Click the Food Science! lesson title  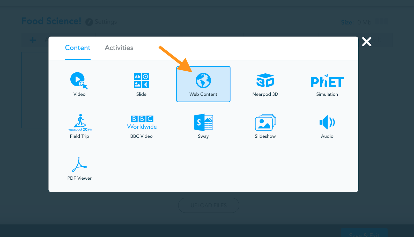(x=51, y=21)
